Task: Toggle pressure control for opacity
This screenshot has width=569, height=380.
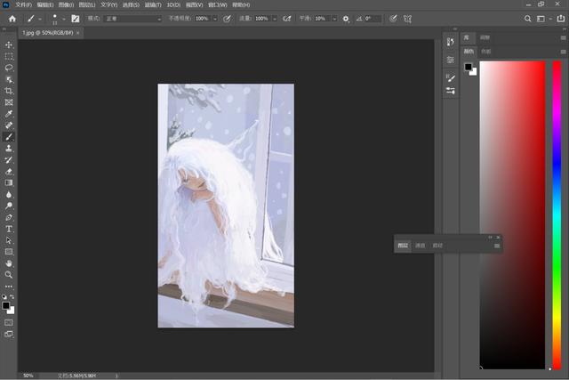Action: [x=227, y=18]
